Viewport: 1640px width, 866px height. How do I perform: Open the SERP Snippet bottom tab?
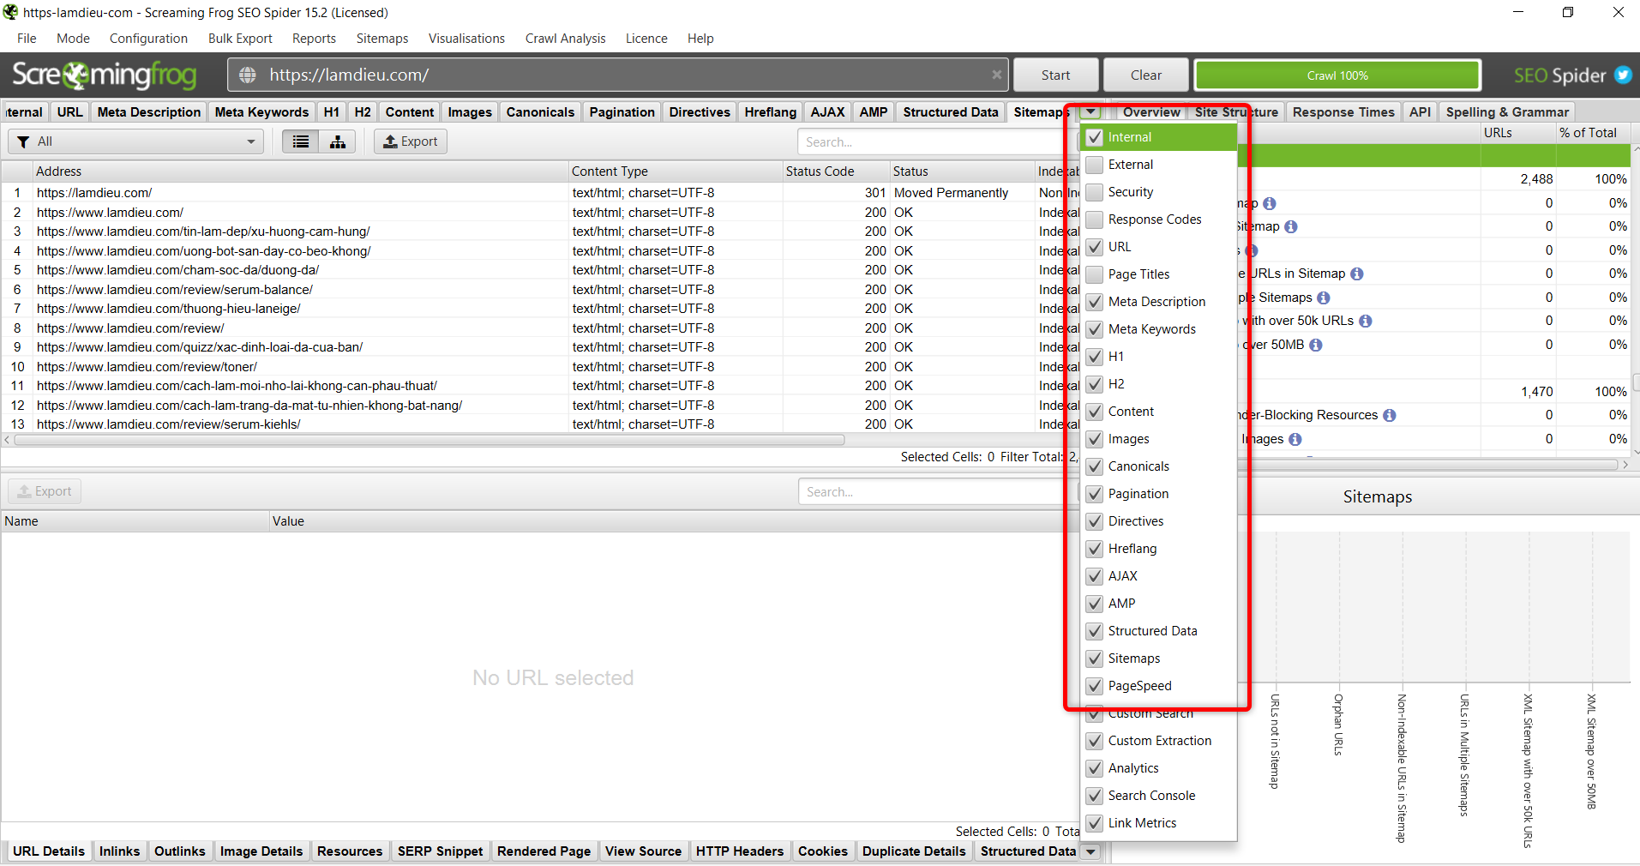[441, 851]
